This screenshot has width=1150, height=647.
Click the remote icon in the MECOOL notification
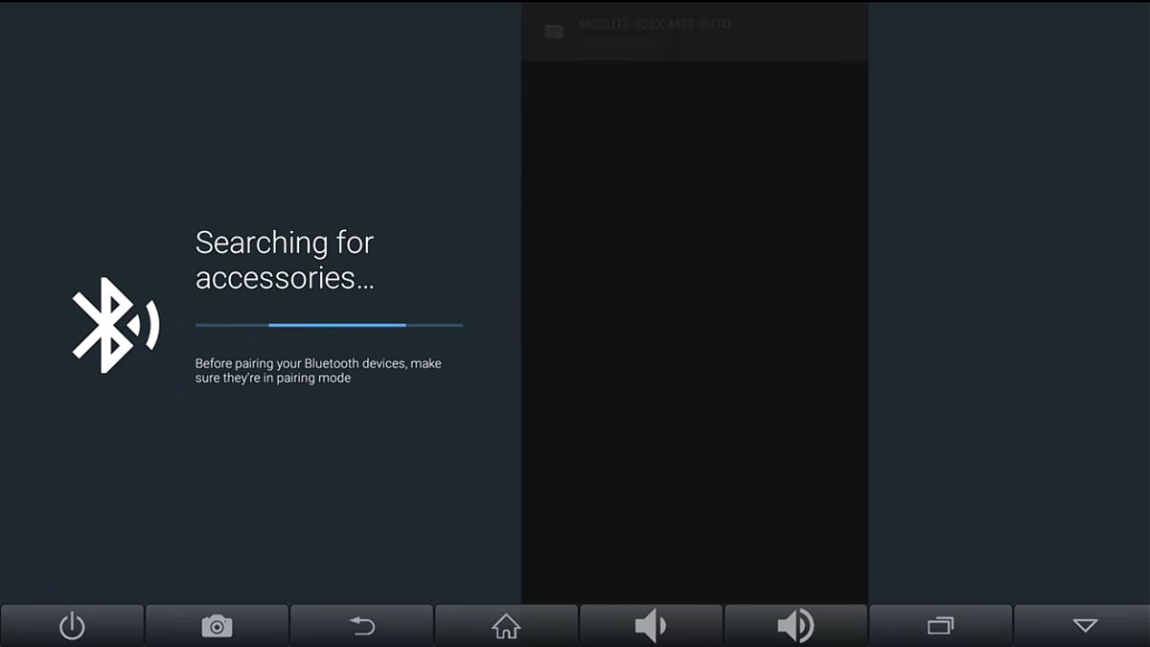(x=553, y=30)
